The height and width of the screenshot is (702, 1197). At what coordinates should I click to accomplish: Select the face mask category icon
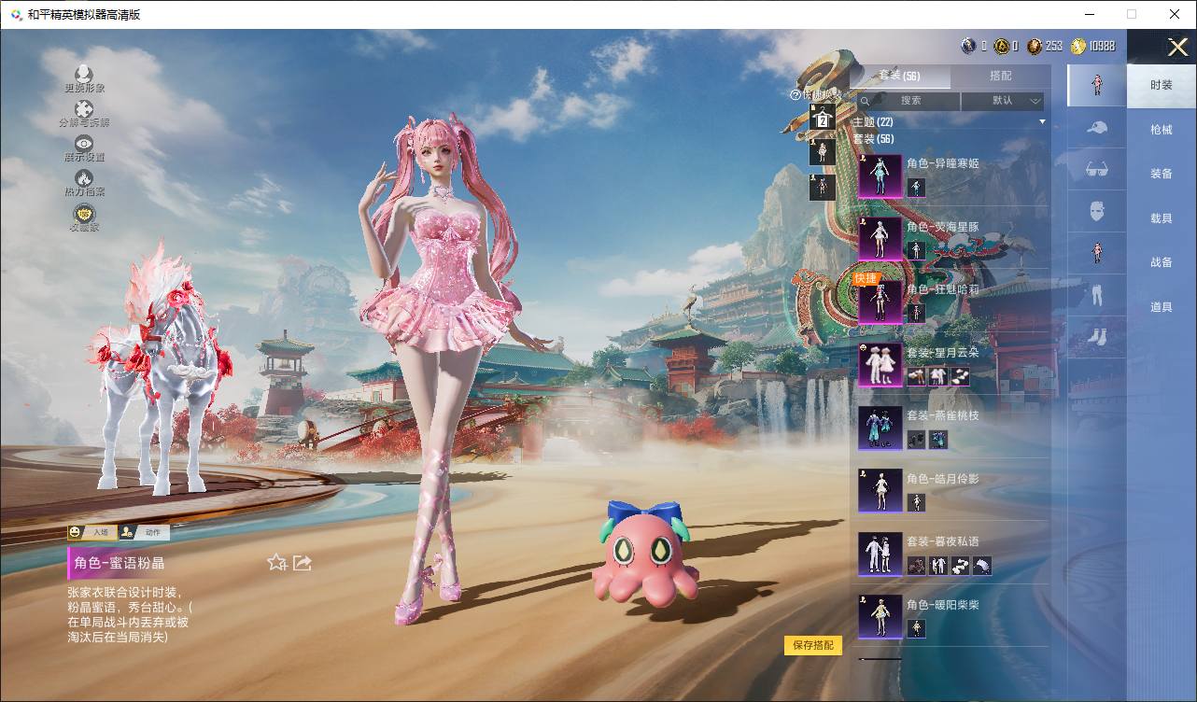[x=1097, y=213]
